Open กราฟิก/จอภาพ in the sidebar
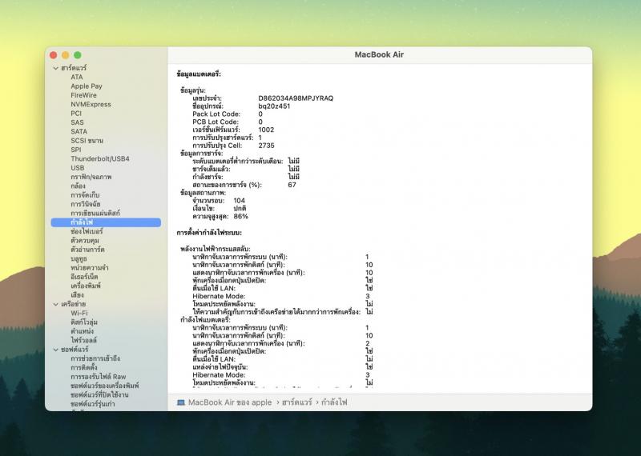This screenshot has height=456, width=641. click(x=91, y=177)
